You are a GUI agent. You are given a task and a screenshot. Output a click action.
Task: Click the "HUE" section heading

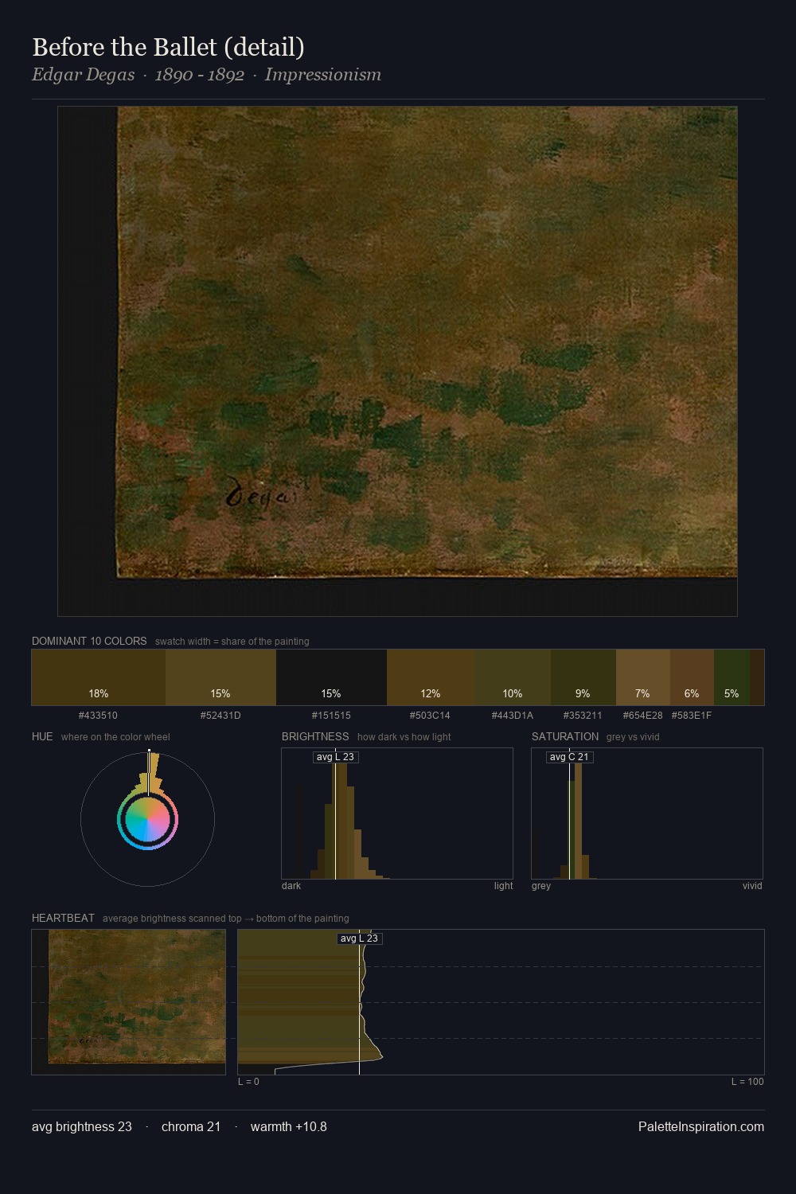pyautogui.click(x=42, y=736)
